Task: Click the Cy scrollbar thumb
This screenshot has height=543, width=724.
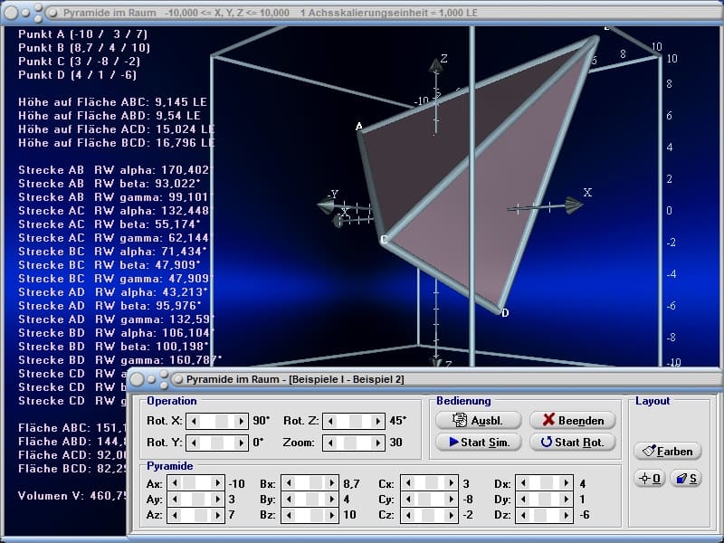Action: [x=423, y=500]
